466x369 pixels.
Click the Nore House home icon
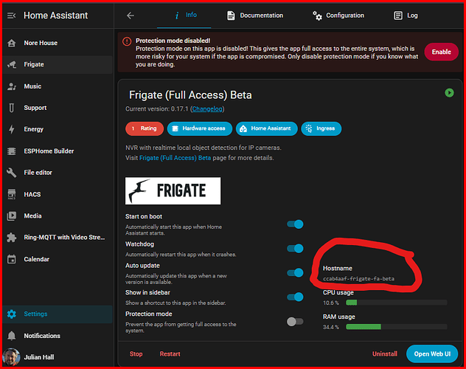point(12,43)
